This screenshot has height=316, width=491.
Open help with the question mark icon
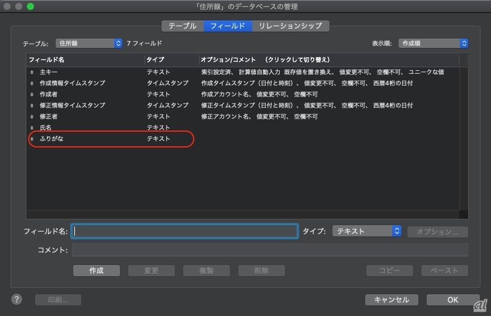click(16, 300)
